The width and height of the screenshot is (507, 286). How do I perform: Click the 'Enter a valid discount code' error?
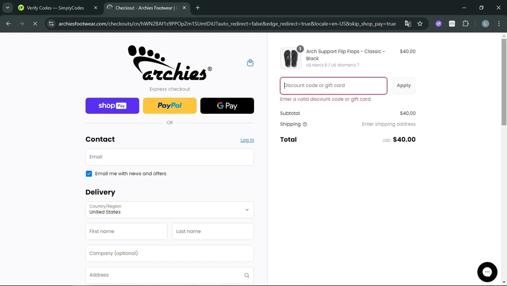point(325,99)
